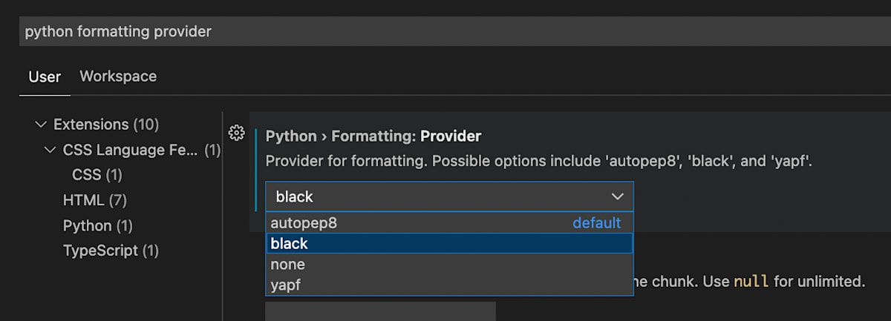Click the settings search field
The width and height of the screenshot is (891, 321).
454,31
